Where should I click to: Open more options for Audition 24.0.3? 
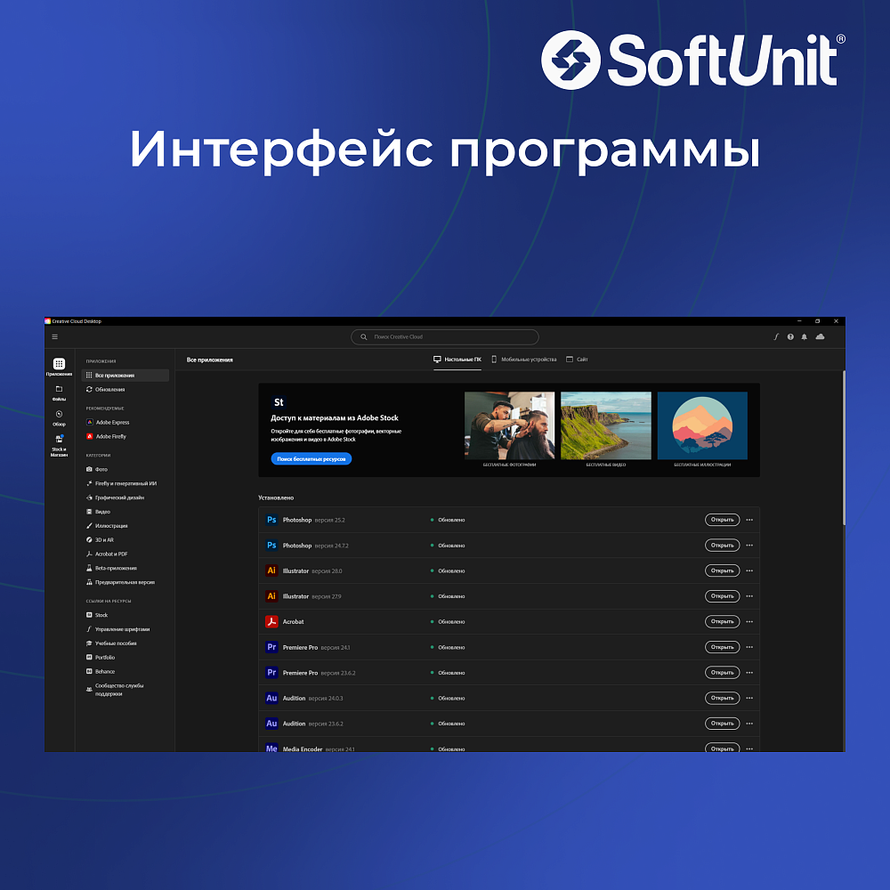tap(749, 698)
